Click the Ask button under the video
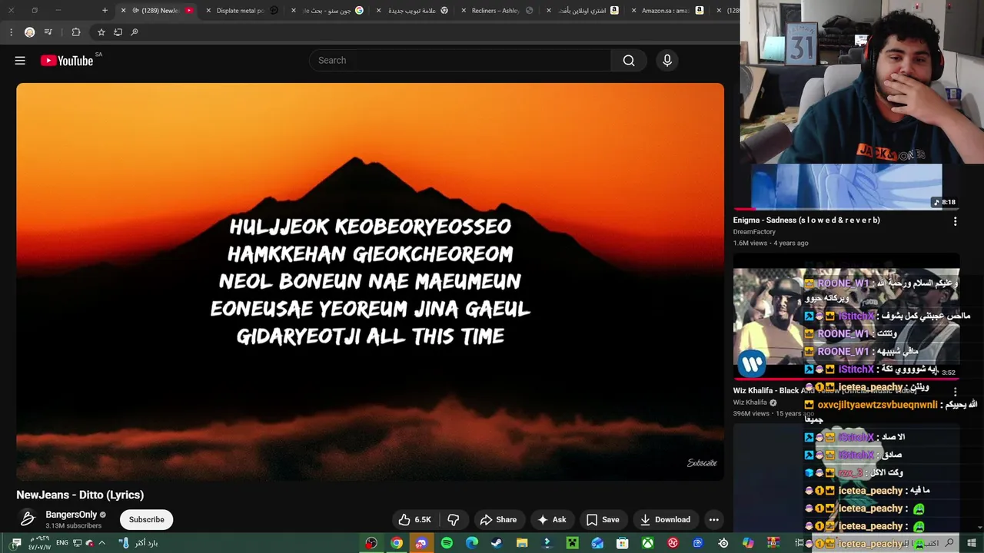This screenshot has height=553, width=984. [x=552, y=520]
